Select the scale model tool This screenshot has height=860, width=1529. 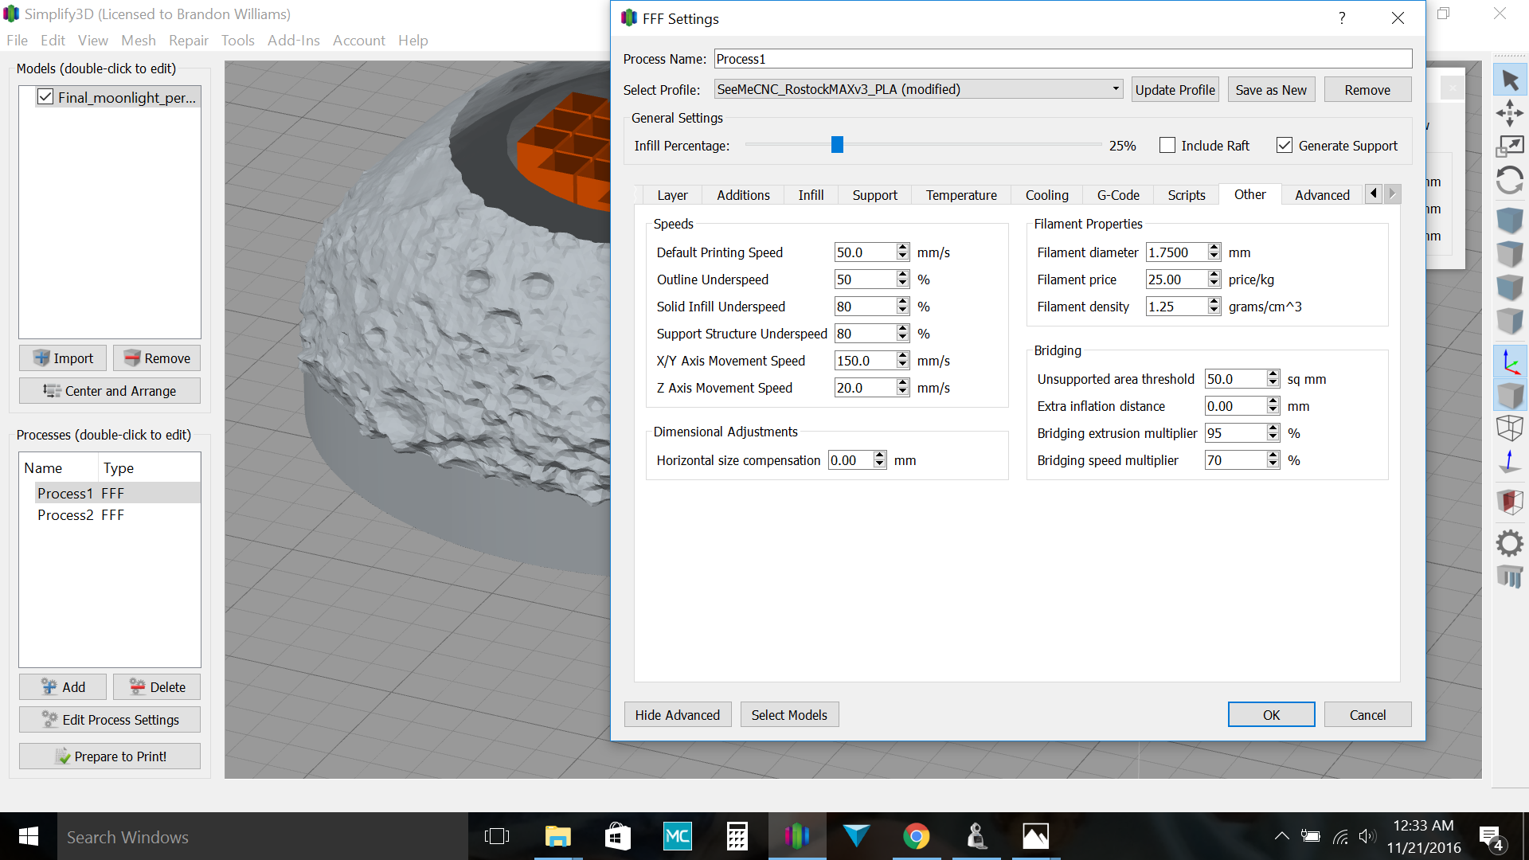point(1510,147)
